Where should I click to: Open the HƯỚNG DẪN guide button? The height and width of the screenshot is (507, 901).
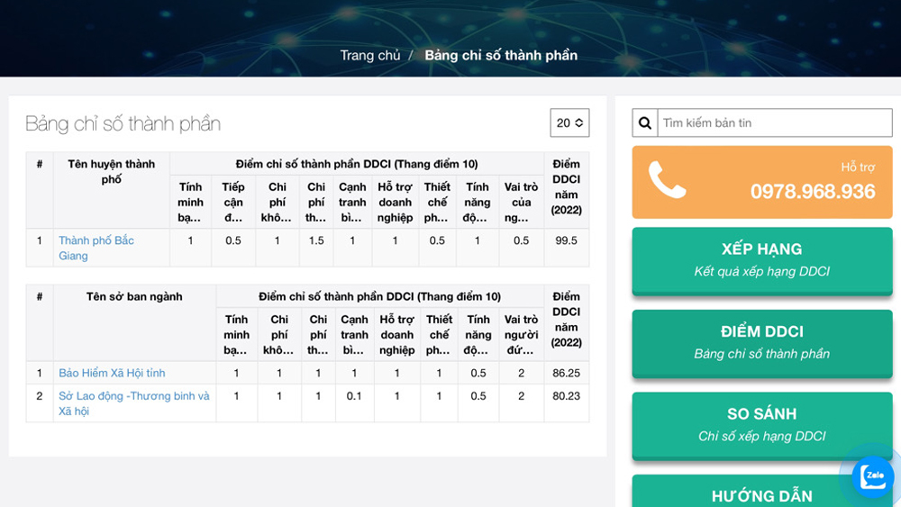[x=761, y=494]
